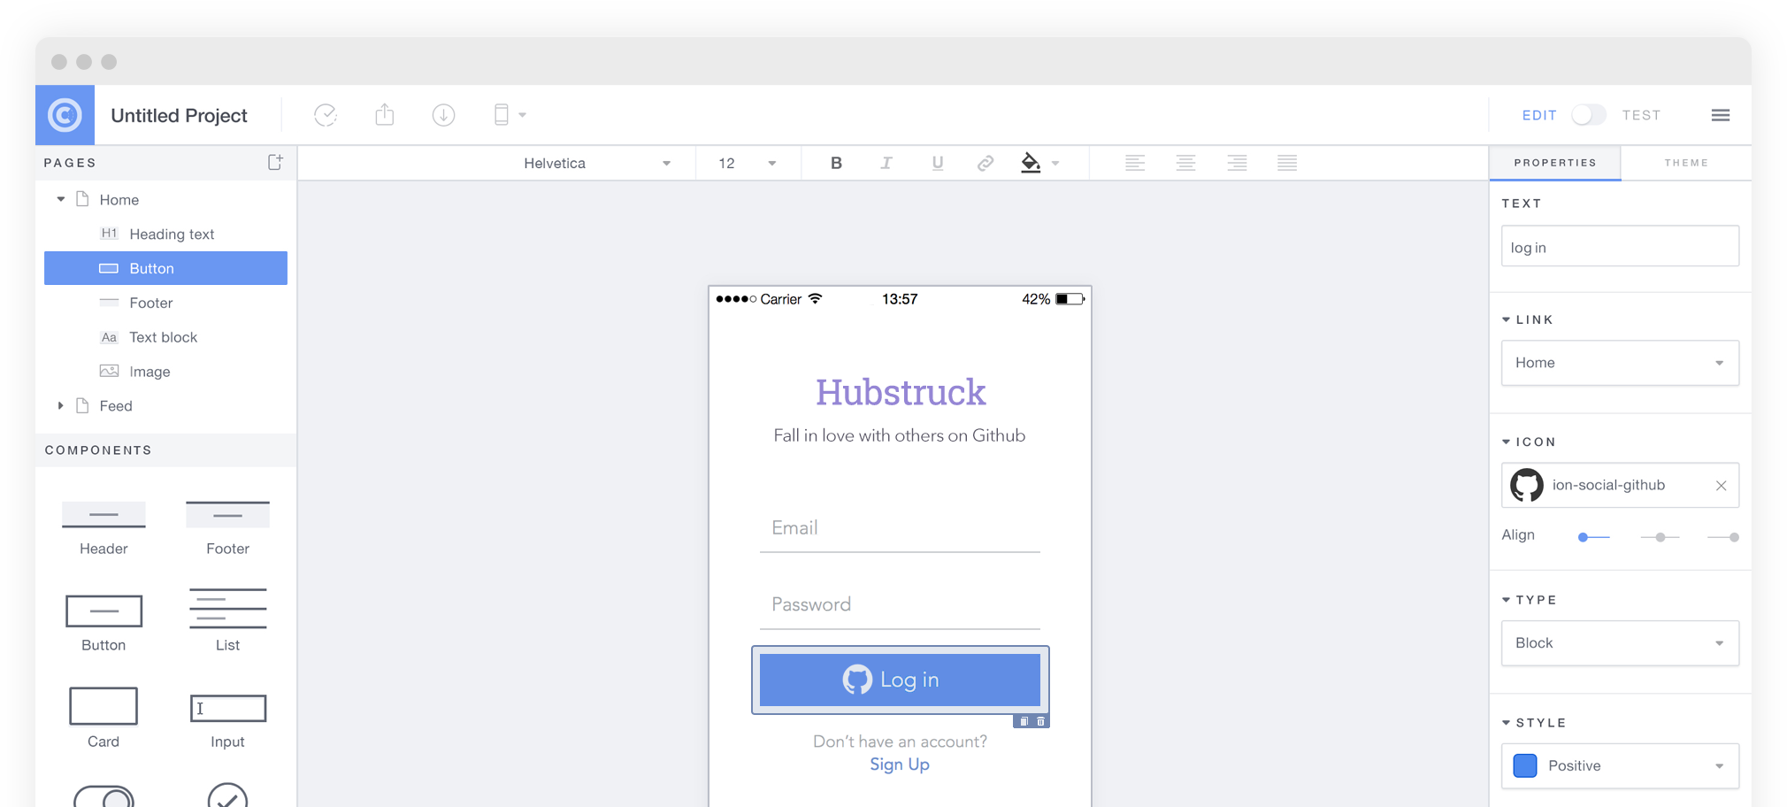The image size is (1787, 807).
Task: Switch the mode toggle from Edit to Test
Action: 1588,115
